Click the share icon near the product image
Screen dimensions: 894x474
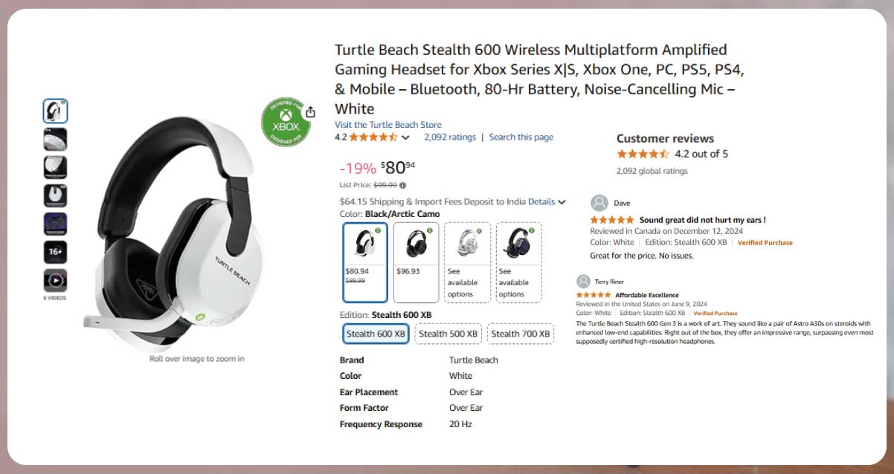310,112
